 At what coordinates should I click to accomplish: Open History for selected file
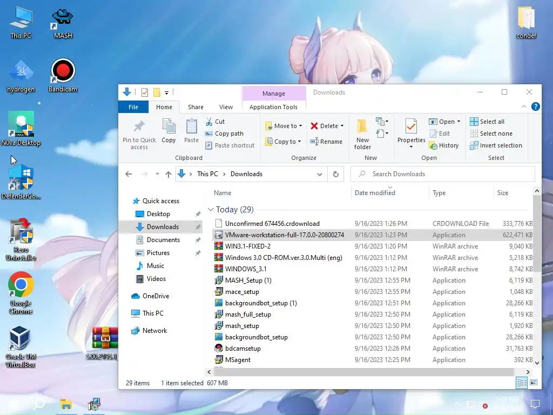(x=444, y=145)
